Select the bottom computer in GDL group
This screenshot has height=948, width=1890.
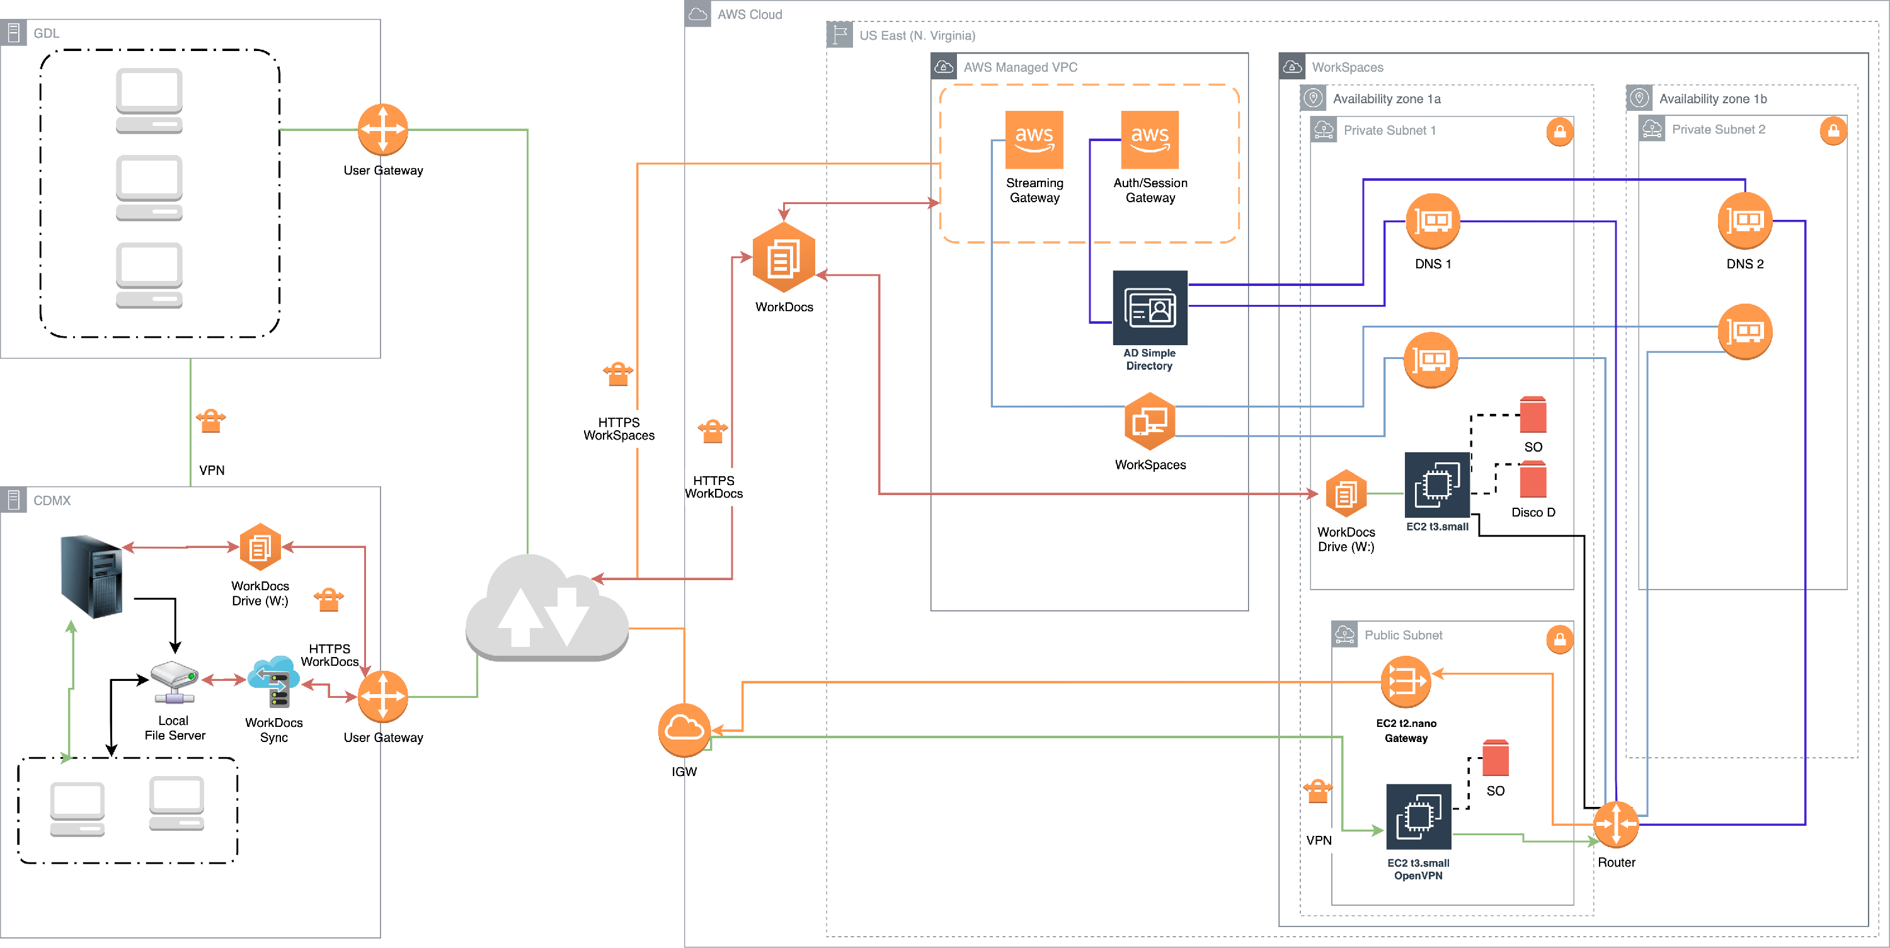149,275
